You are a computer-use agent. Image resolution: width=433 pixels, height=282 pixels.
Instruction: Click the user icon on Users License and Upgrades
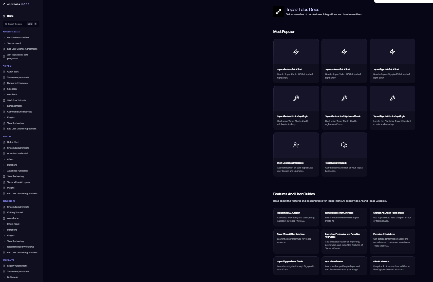point(296,145)
